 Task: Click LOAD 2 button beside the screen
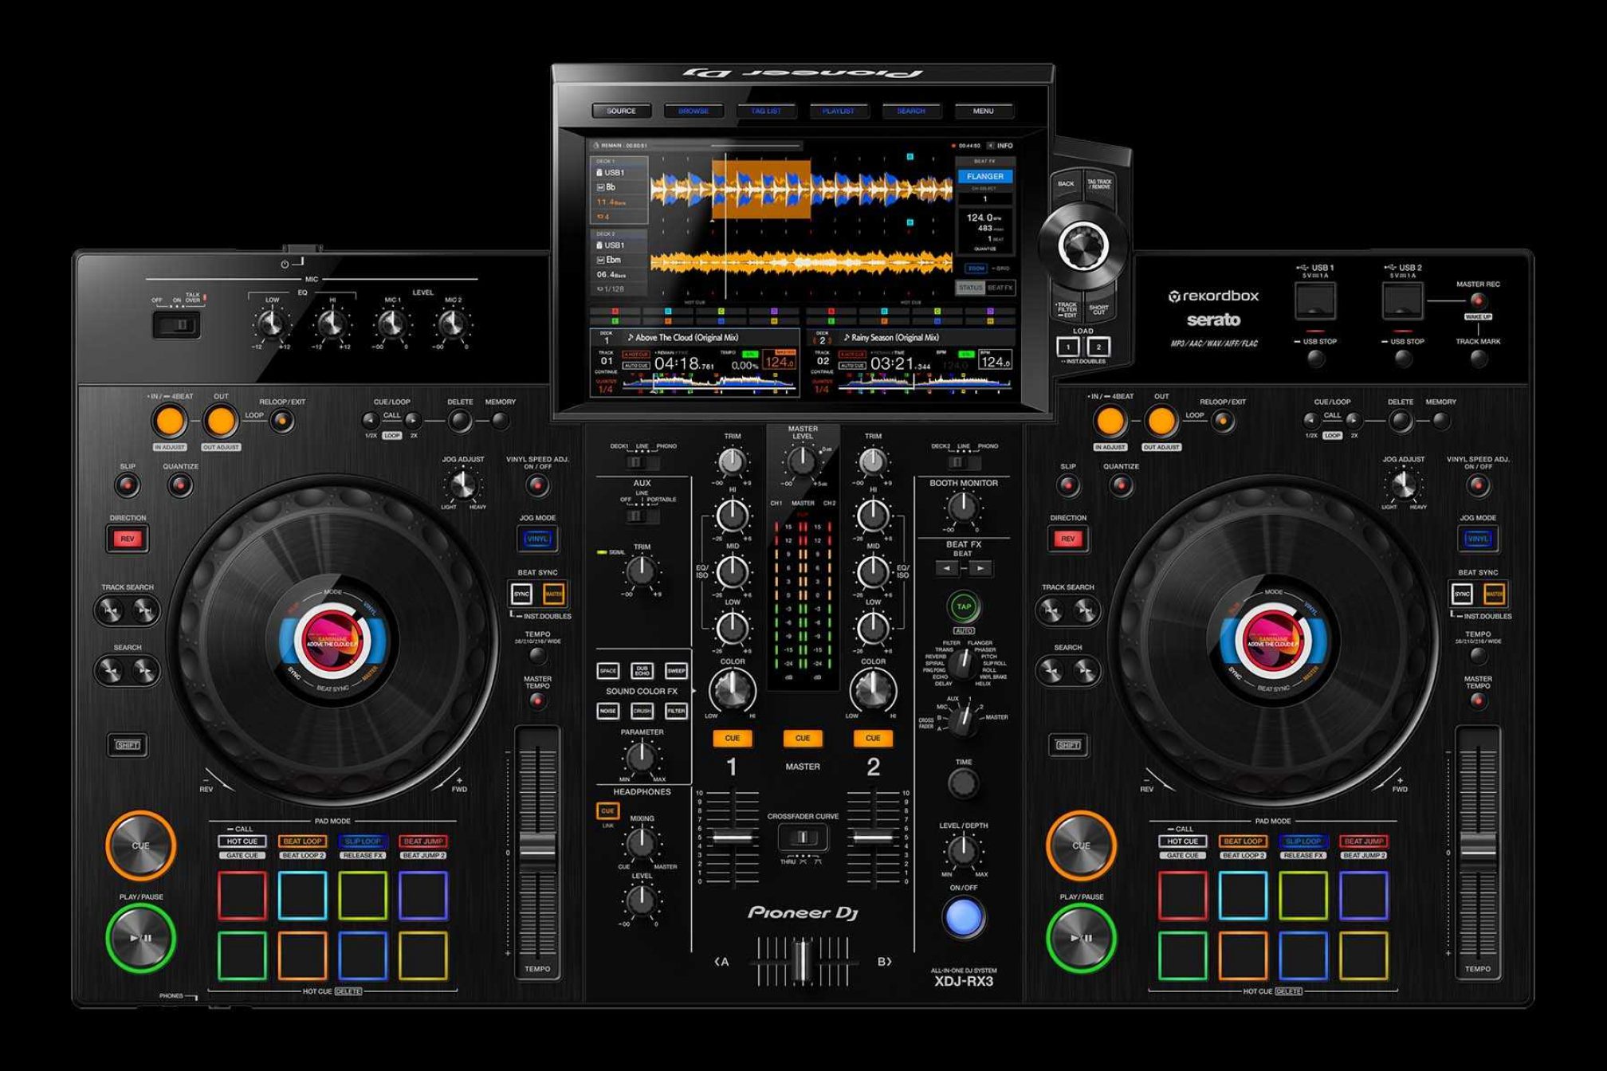click(x=1098, y=347)
